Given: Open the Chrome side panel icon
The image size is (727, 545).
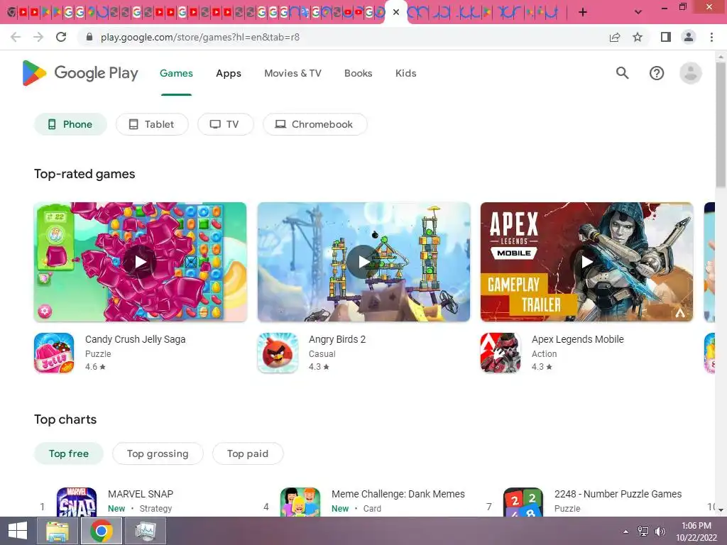Looking at the screenshot, I should [x=666, y=37].
